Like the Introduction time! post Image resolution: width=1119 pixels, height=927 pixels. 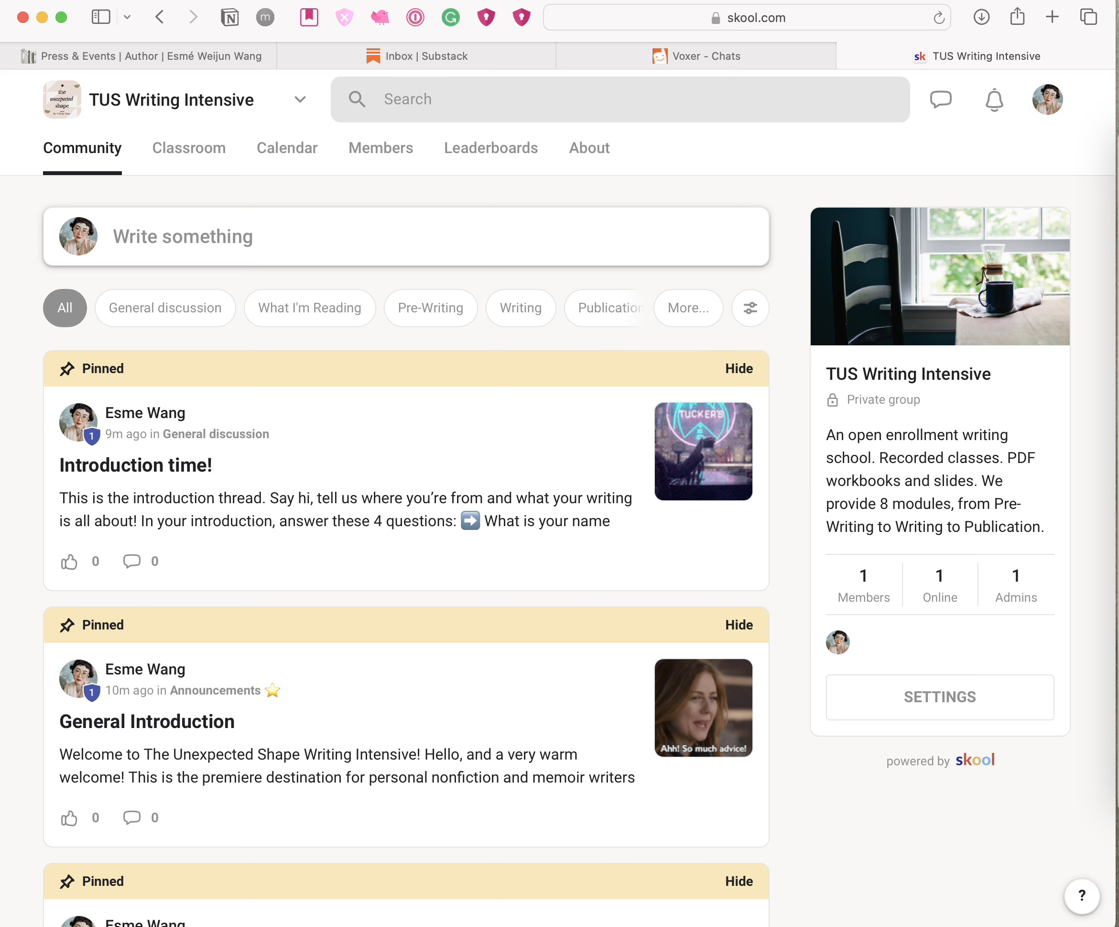pos(69,562)
